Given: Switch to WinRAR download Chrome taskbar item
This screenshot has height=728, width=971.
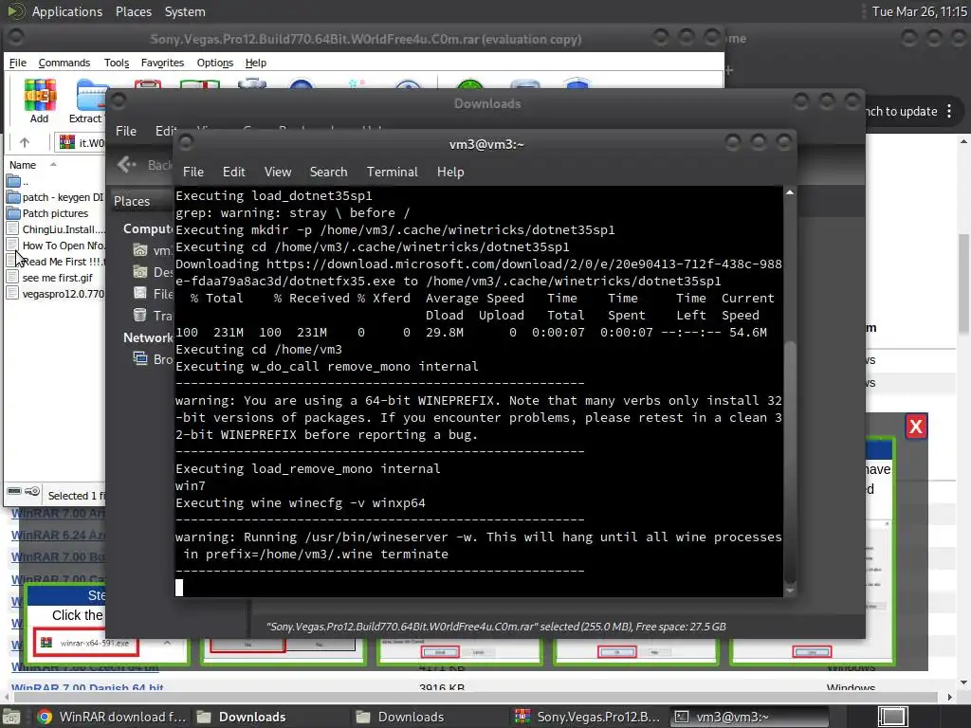Looking at the screenshot, I should tap(112, 717).
